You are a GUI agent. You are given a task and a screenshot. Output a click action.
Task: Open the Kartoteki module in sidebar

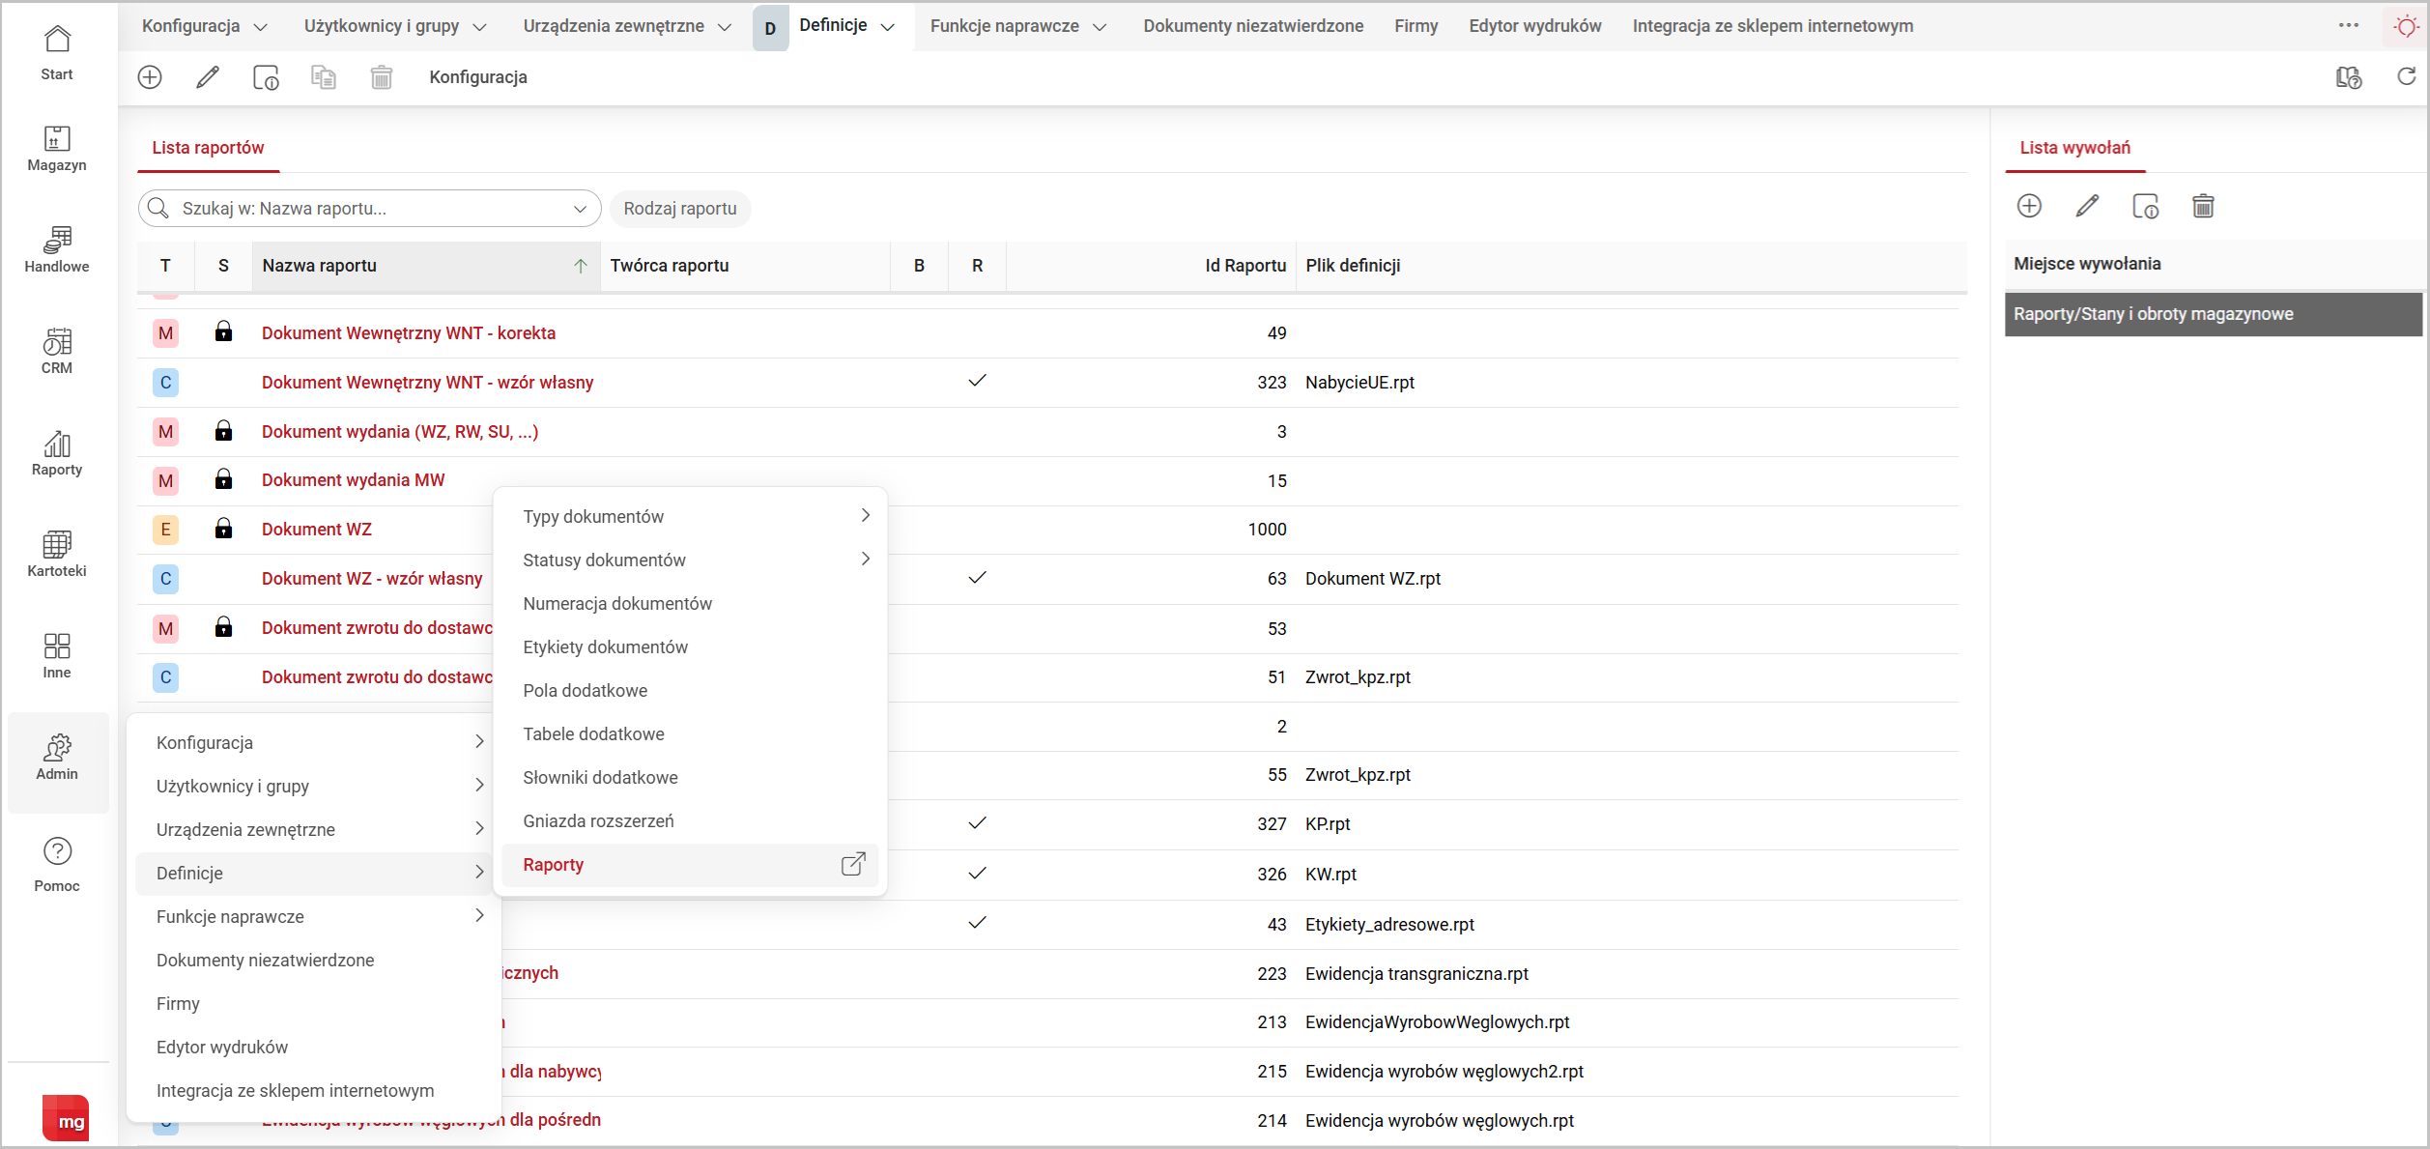coord(57,555)
